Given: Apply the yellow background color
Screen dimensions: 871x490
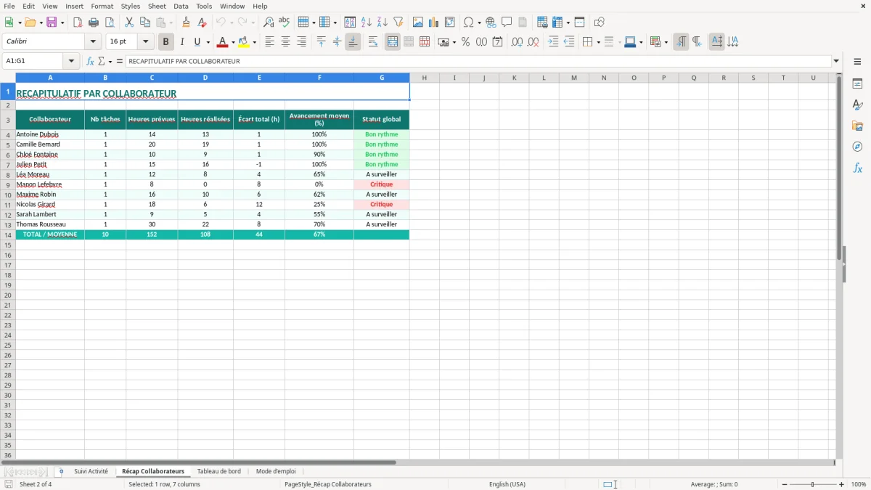Looking at the screenshot, I should tap(244, 42).
